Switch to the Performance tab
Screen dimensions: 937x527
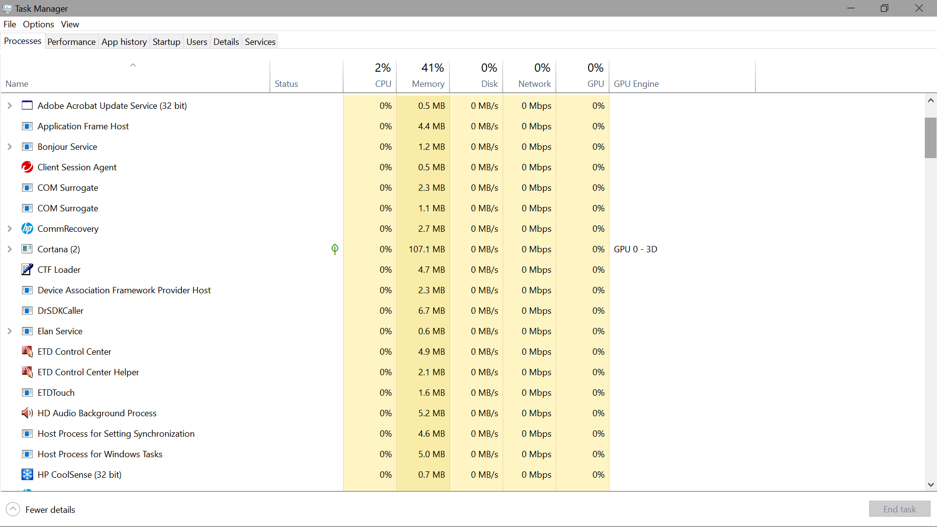(x=71, y=41)
